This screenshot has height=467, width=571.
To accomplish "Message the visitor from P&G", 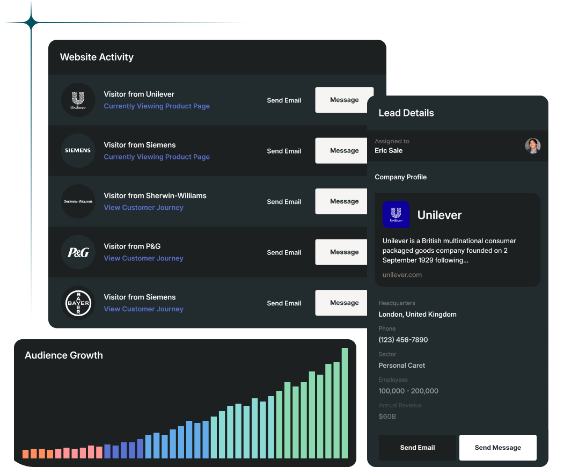I will pos(344,252).
